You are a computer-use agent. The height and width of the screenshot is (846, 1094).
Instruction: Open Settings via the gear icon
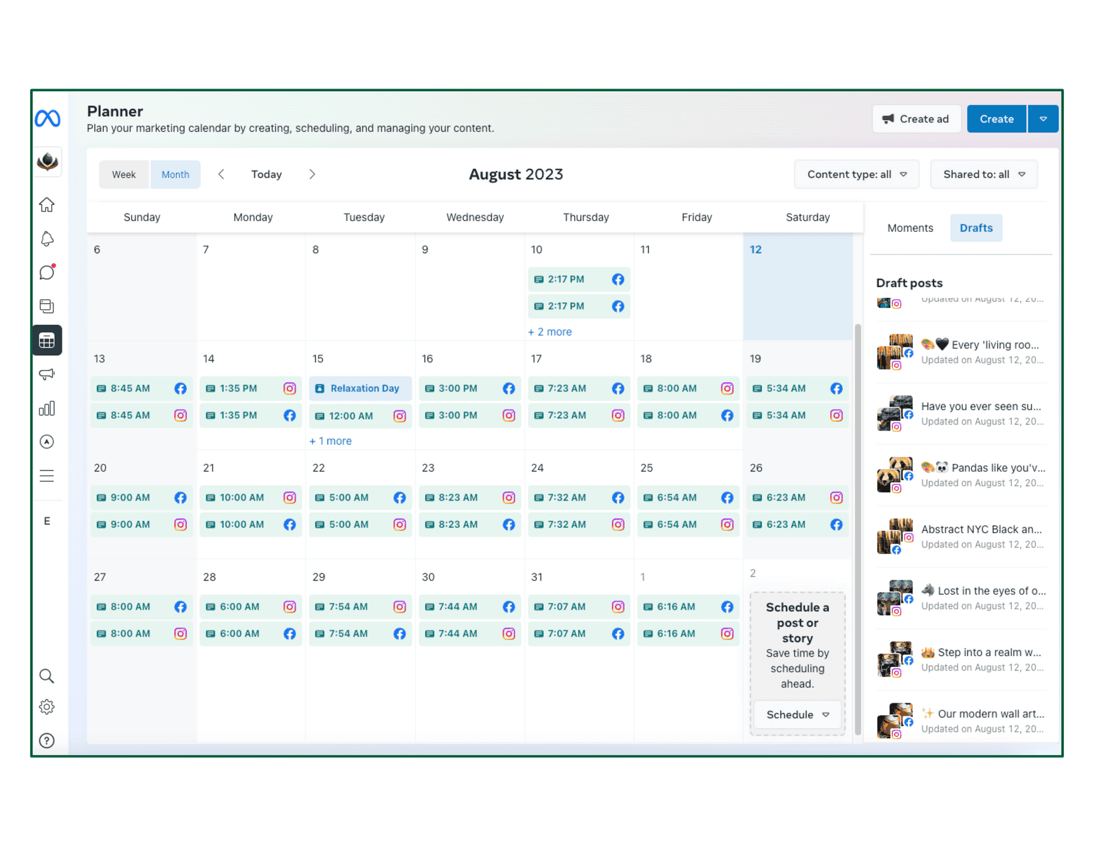(x=47, y=707)
